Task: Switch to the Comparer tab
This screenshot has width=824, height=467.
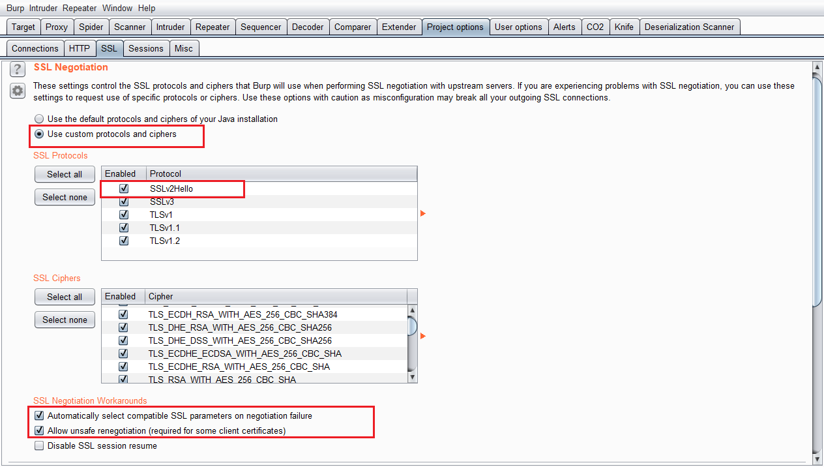Action: pyautogui.click(x=353, y=27)
